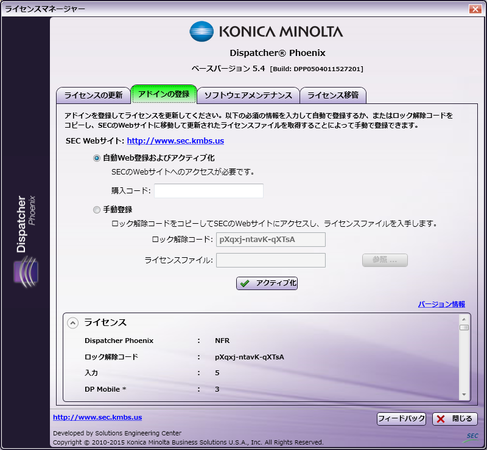
Task: Click the ロック解除コード text field
Action: click(x=271, y=240)
